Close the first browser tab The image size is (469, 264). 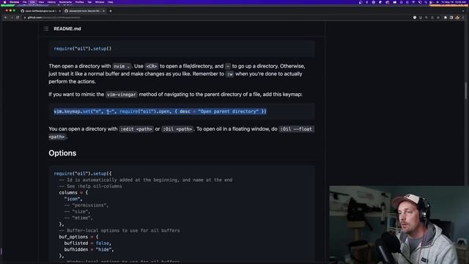59,11
